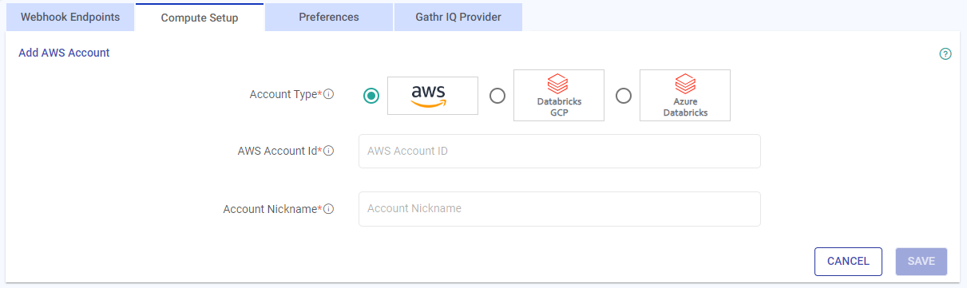This screenshot has width=967, height=288.
Task: Click the Account Nickname label text
Action: coord(271,209)
